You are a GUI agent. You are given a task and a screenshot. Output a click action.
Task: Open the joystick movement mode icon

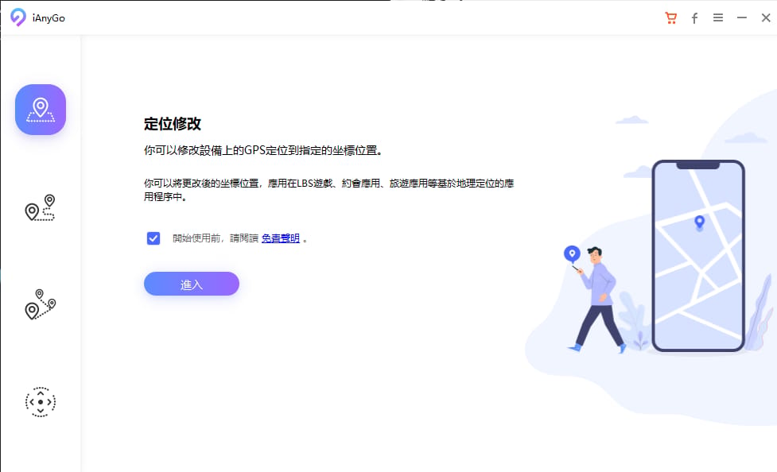[40, 401]
